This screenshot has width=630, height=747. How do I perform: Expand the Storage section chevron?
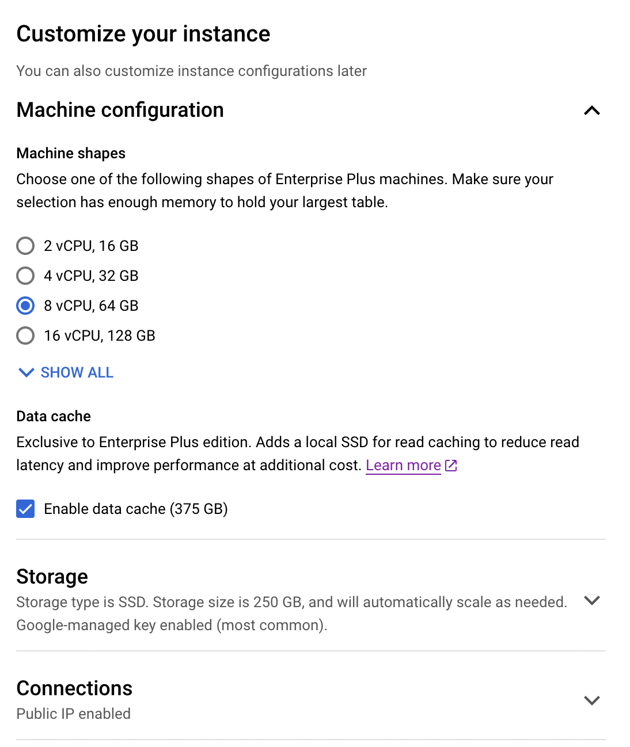tap(592, 600)
